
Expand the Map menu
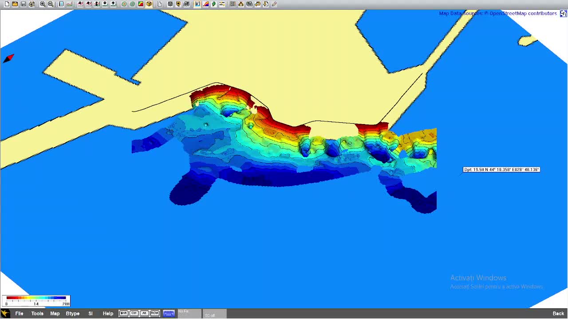tap(55, 313)
